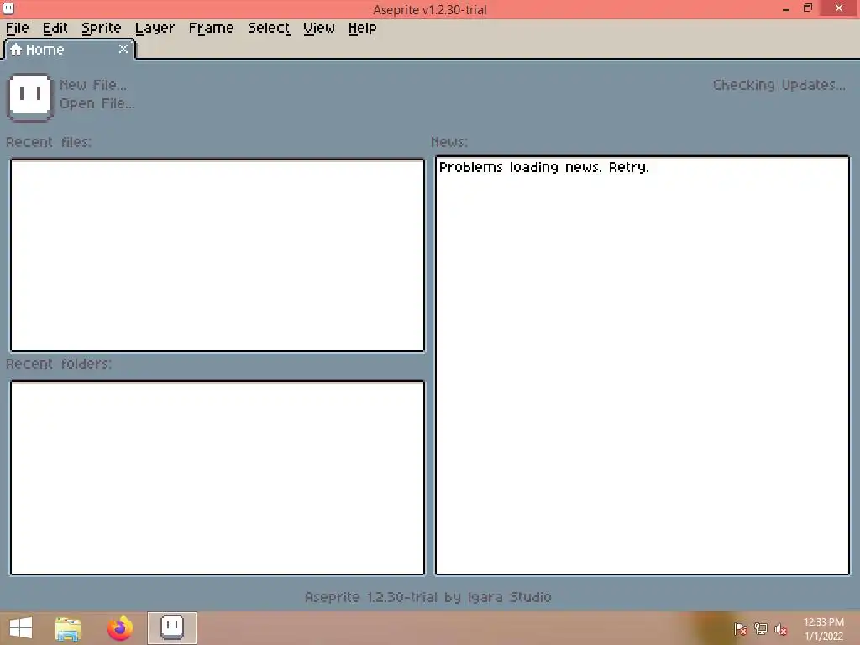
Task: Restore down the Aseprite window
Action: point(808,8)
